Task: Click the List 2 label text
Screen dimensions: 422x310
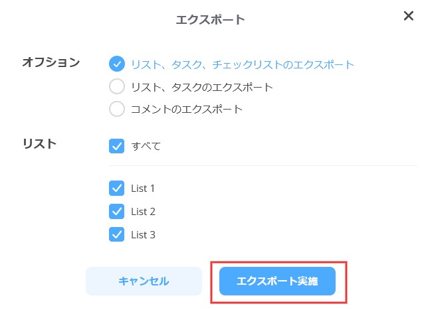Action: point(143,211)
